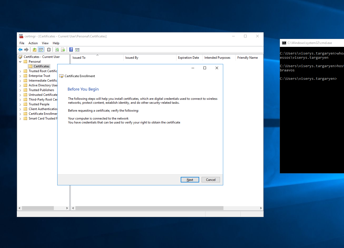Sort by the Issued By column header
Screen dimensions: 344x248
click(150, 58)
